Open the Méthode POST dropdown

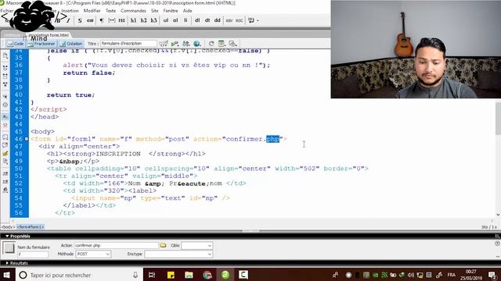click(x=93, y=254)
